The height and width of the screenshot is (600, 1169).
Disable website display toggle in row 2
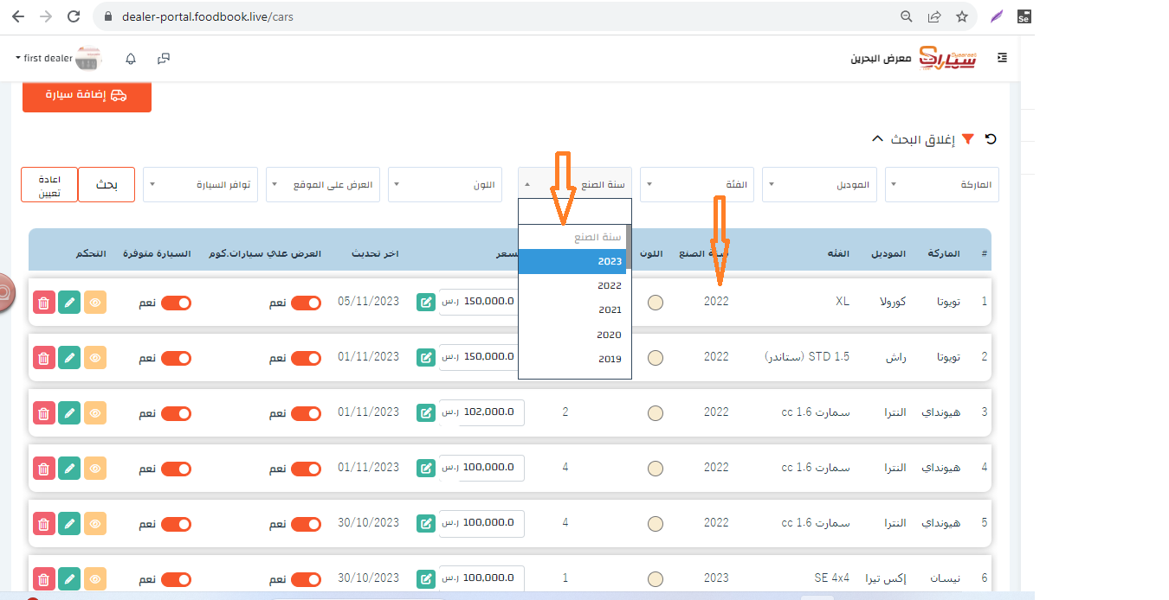[x=306, y=358]
